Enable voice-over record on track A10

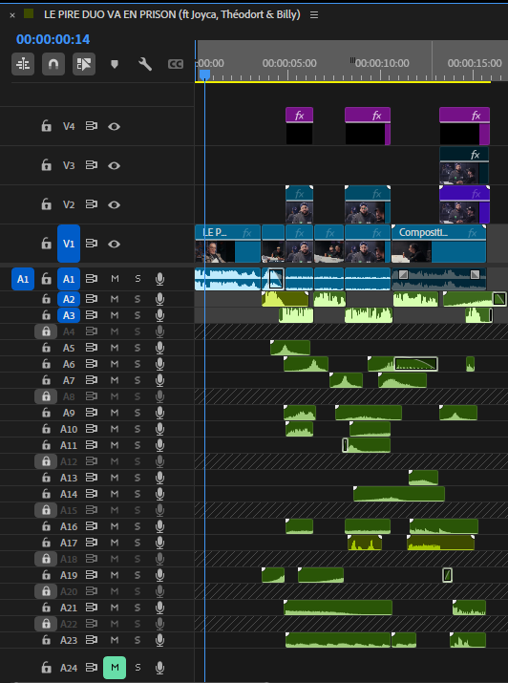(x=159, y=429)
